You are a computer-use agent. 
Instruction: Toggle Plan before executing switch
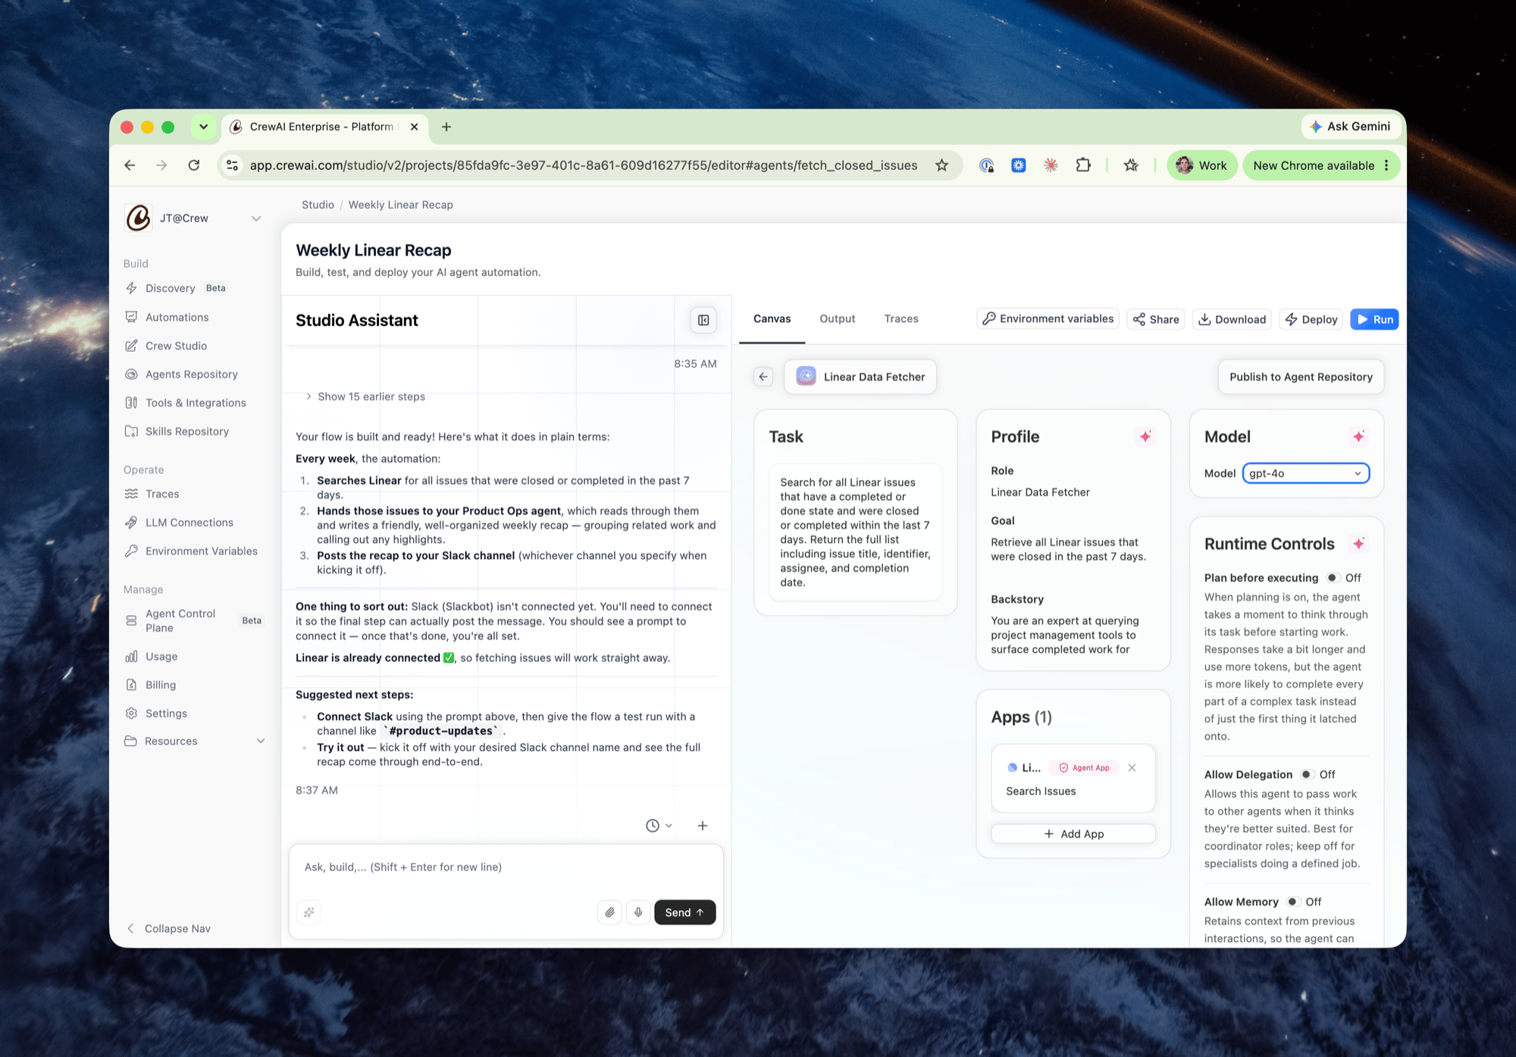pyautogui.click(x=1332, y=578)
